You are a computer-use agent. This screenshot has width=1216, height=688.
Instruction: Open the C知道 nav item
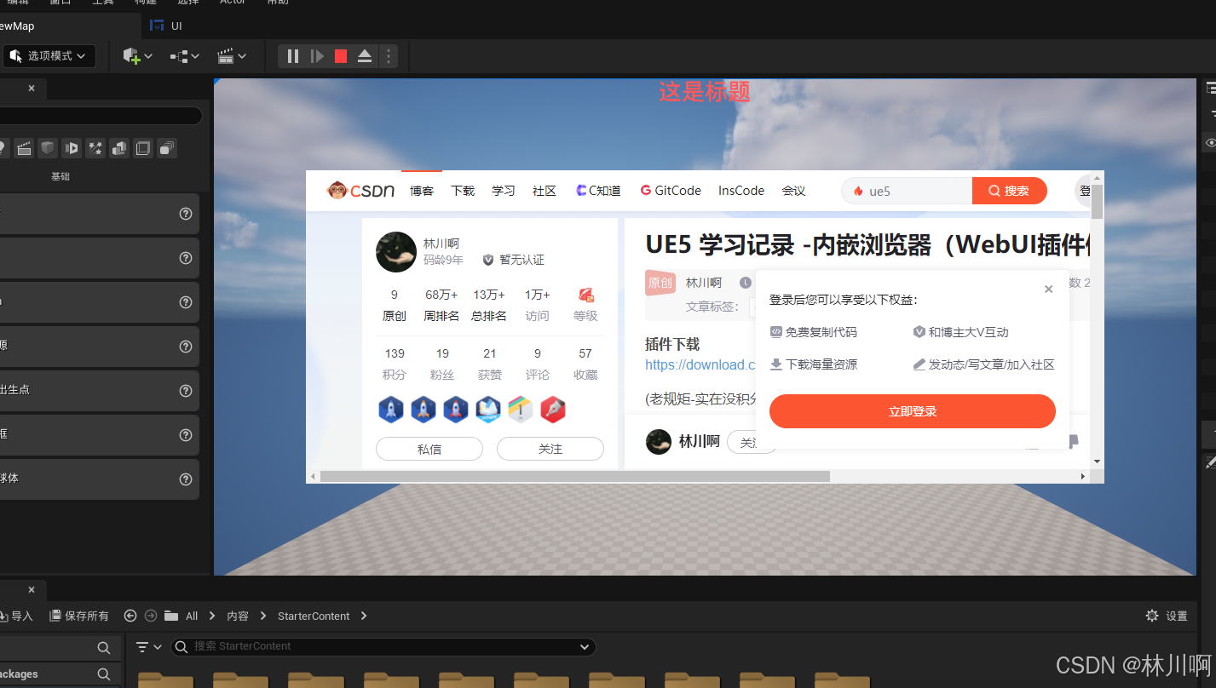pyautogui.click(x=598, y=191)
